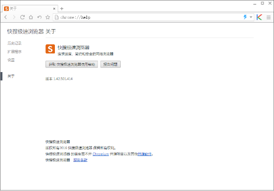
Task: Click the colorful K extension icon
Action: [x=259, y=17]
